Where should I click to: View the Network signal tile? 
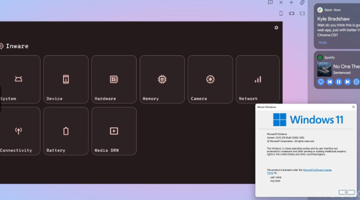point(258,80)
